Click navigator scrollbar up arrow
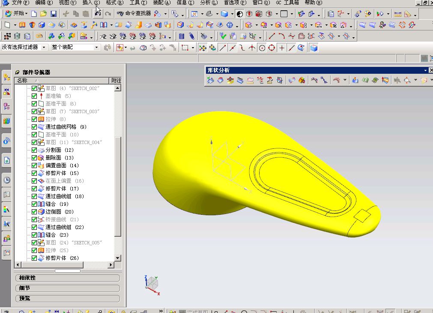This screenshot has width=433, height=313. tap(118, 88)
